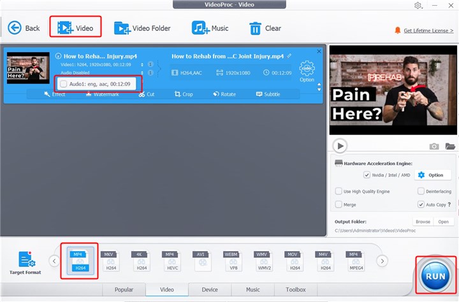Select WEBM VP8 format
The height and width of the screenshot is (302, 459).
(233, 261)
